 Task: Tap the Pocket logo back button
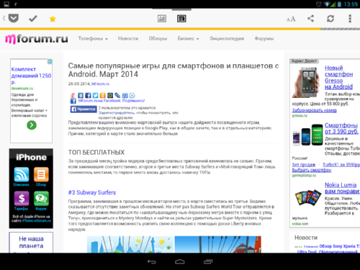(11, 18)
